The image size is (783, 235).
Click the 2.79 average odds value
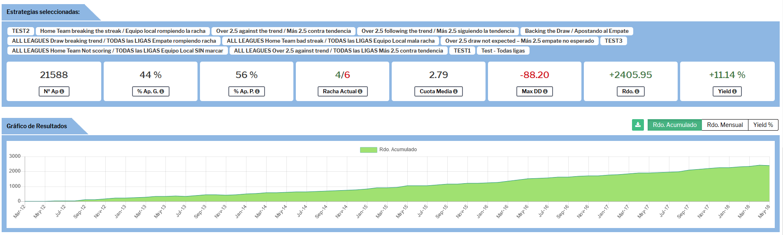coord(439,75)
